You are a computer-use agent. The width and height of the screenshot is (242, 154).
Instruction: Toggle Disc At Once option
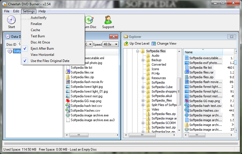pyautogui.click(x=53, y=42)
